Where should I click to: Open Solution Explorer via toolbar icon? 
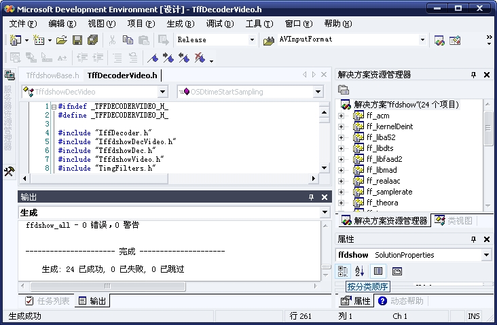click(439, 40)
